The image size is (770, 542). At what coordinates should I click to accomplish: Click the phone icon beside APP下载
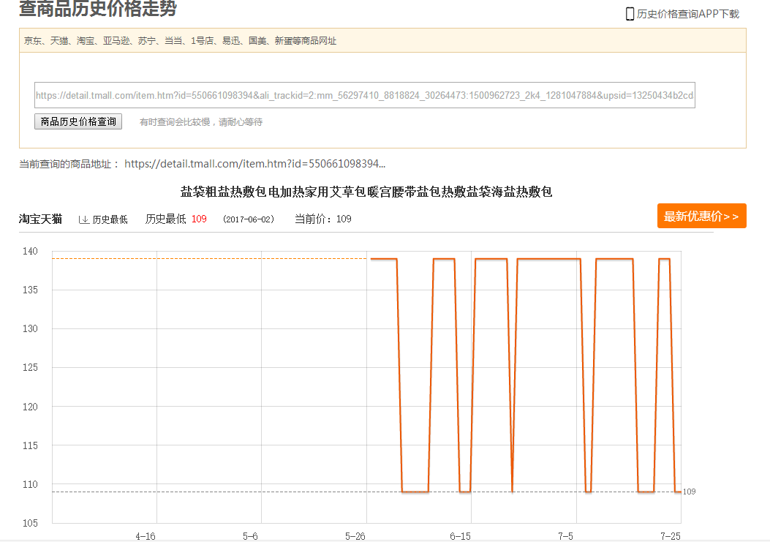(x=630, y=14)
